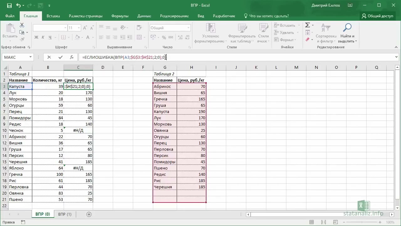This screenshot has width=401, height=226.
Task: Apply percent style with % icon
Action: point(164,37)
